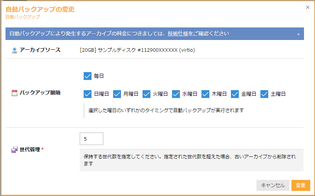The image size is (315, 196).
Task: Click the archive source download icon
Action: (x=15, y=50)
